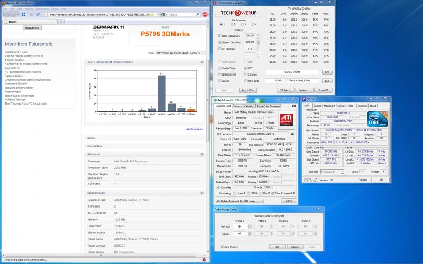Switch to the Mainboard tab in CPU-Z
Image resolution: width=423 pixels, height=264 pixels.
[329, 106]
